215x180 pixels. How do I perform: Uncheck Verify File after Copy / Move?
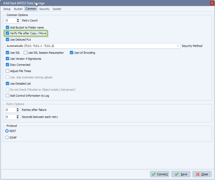[x=8, y=33]
